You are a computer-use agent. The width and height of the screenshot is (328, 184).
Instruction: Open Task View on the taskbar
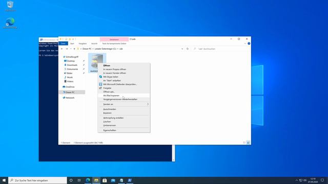tap(79, 180)
